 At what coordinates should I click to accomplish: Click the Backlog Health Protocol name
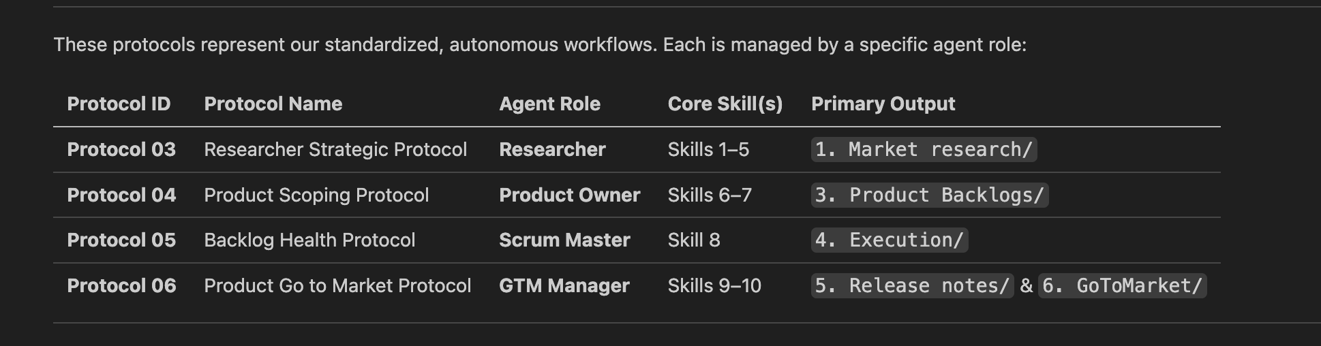(x=309, y=240)
